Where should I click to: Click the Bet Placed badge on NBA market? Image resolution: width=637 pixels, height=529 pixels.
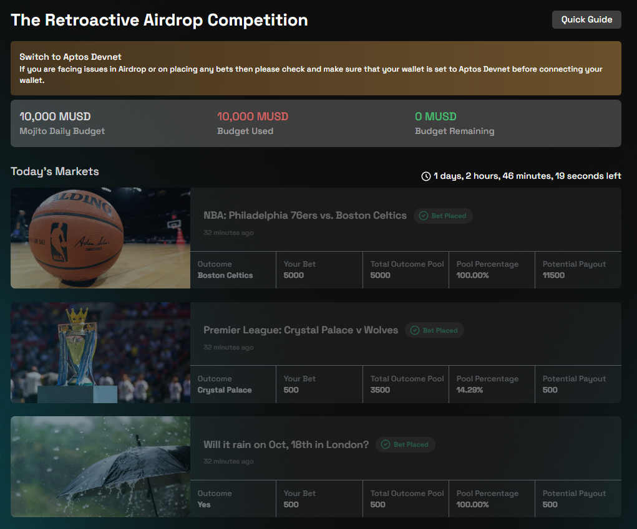443,216
